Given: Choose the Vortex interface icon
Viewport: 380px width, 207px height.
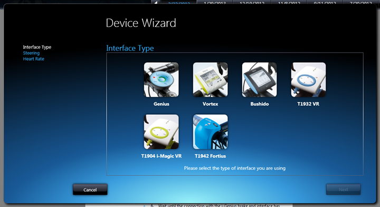Looking at the screenshot, I should [x=211, y=80].
